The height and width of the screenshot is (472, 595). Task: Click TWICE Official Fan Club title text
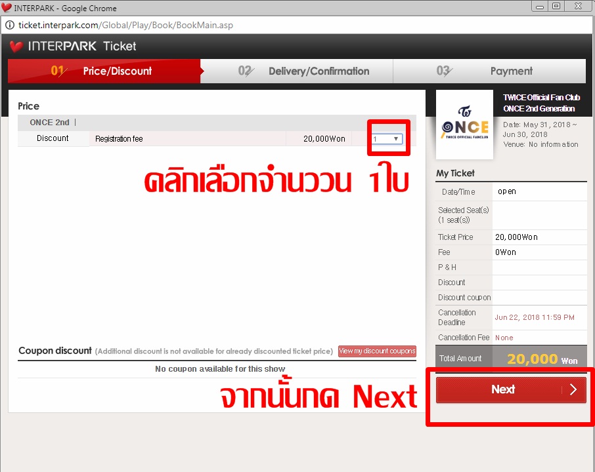(541, 103)
